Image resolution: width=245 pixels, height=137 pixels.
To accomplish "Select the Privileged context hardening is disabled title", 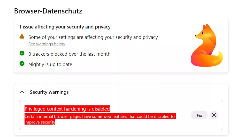I will click(x=67, y=109).
